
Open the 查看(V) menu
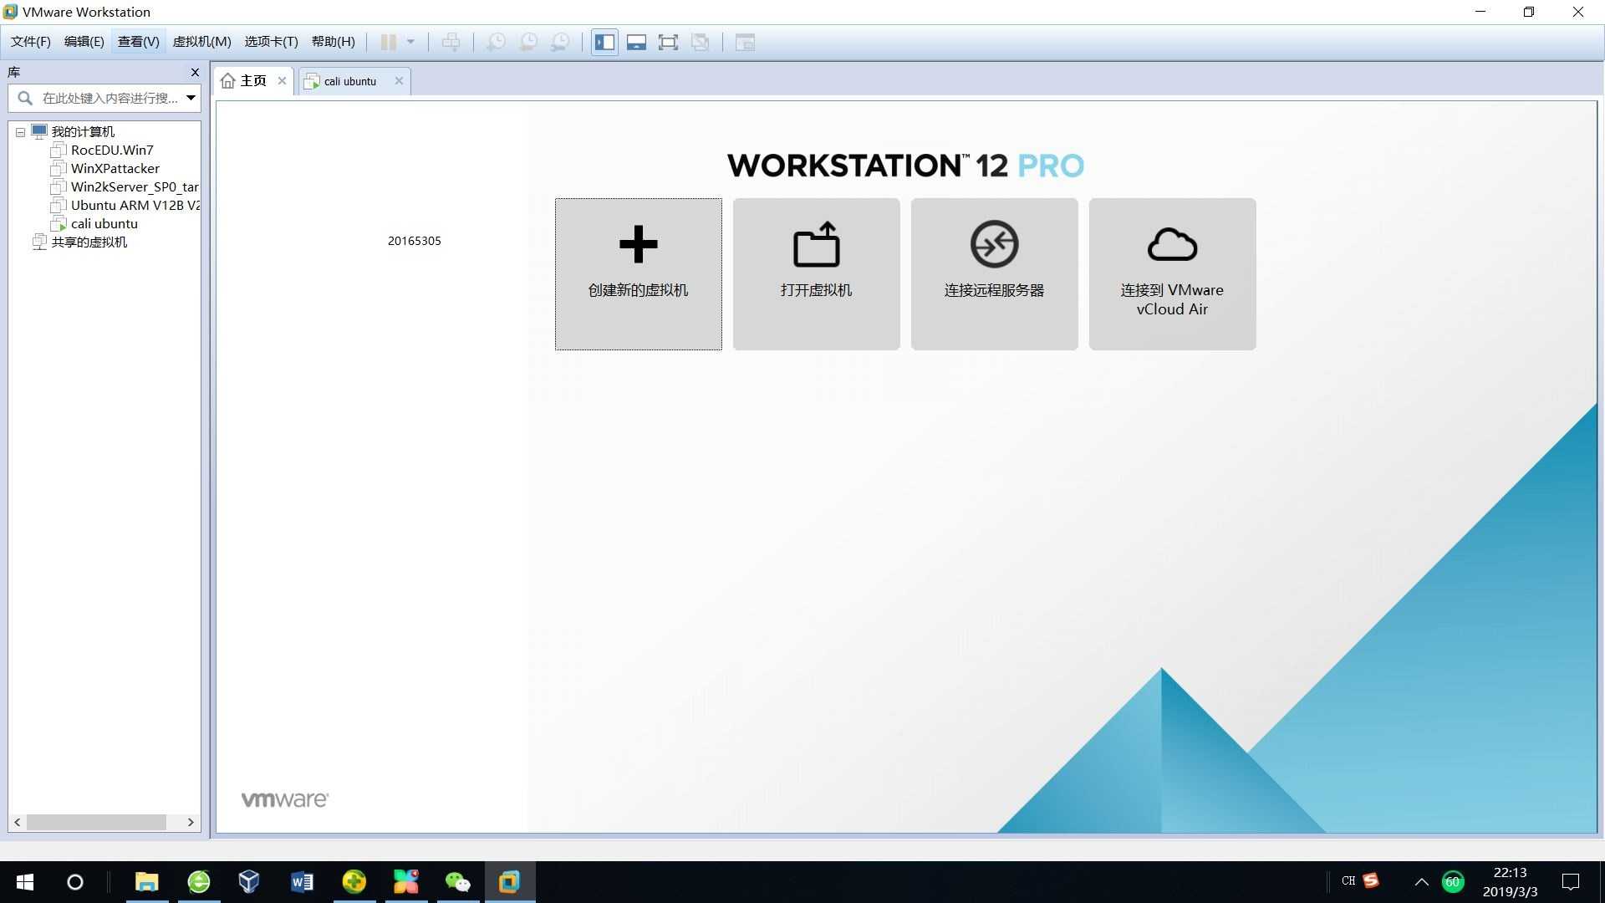pyautogui.click(x=138, y=42)
